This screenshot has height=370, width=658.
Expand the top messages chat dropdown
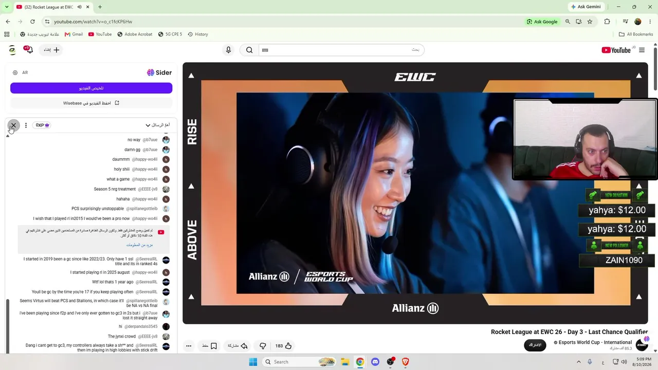(158, 125)
